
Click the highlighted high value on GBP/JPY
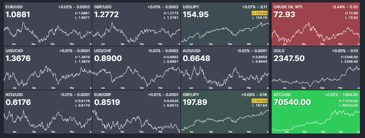[259, 101]
